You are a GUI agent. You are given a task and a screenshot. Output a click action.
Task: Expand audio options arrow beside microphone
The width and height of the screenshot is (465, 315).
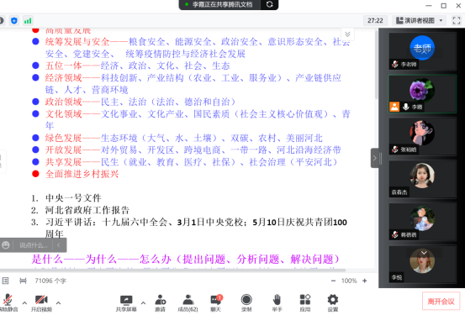[x=24, y=303]
